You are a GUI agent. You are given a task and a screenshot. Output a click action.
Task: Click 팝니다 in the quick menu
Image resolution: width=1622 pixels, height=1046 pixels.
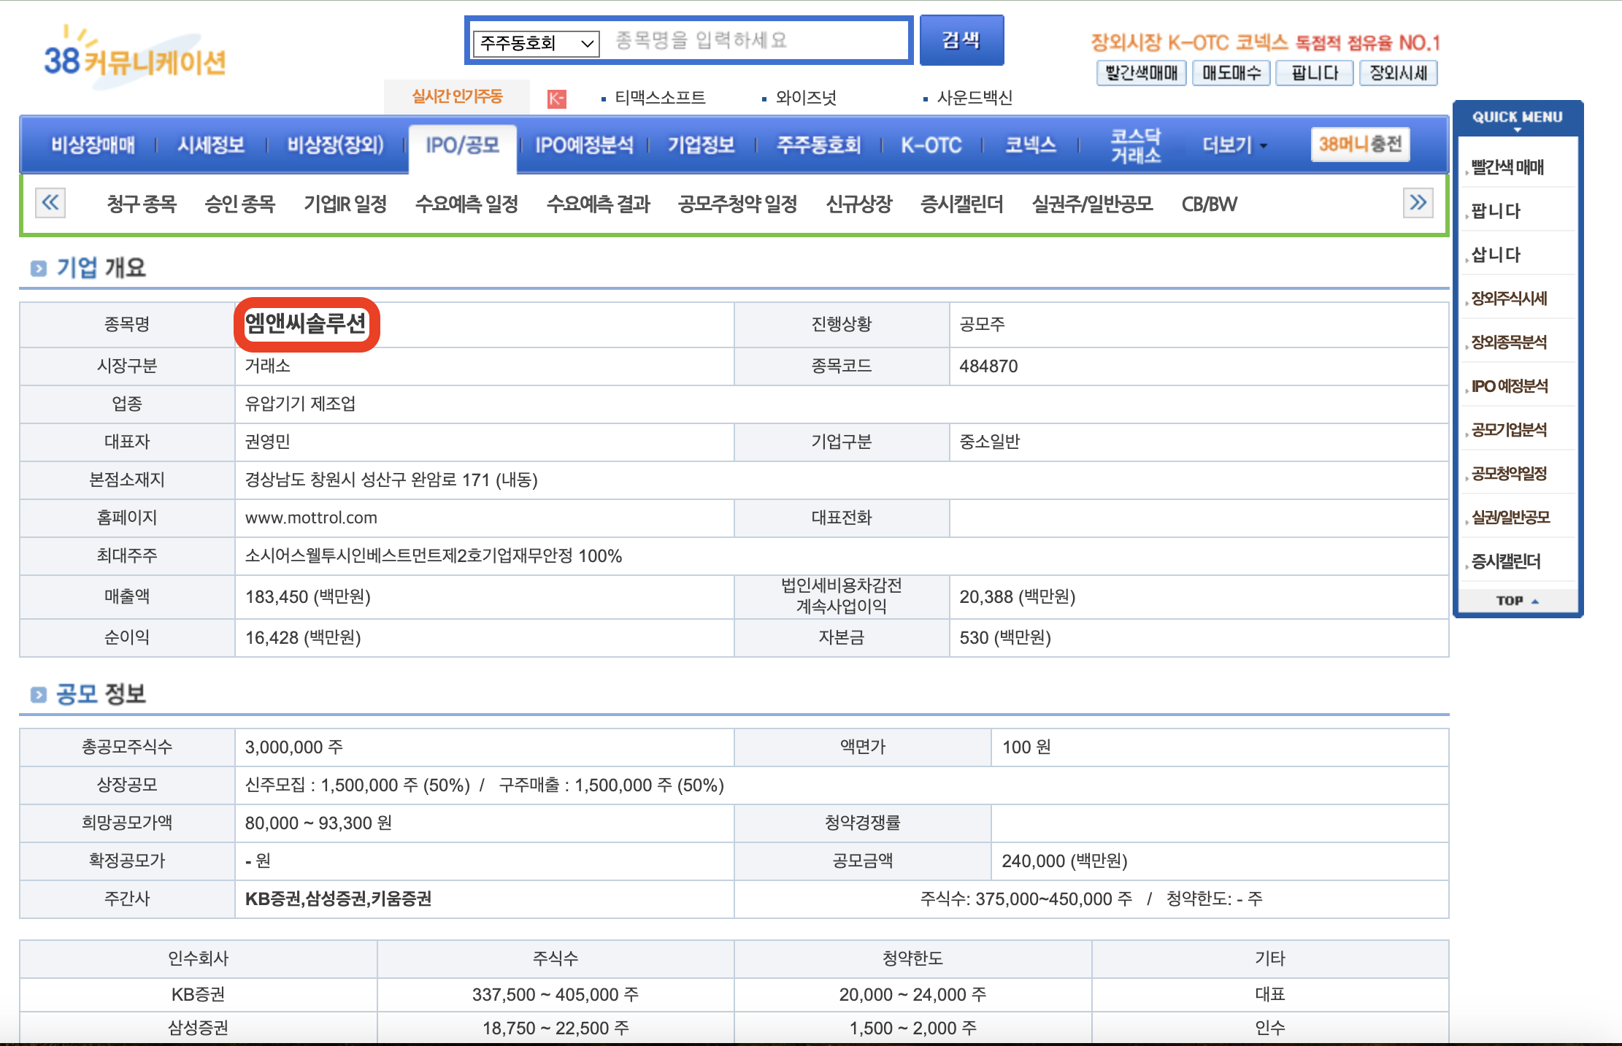(1496, 211)
